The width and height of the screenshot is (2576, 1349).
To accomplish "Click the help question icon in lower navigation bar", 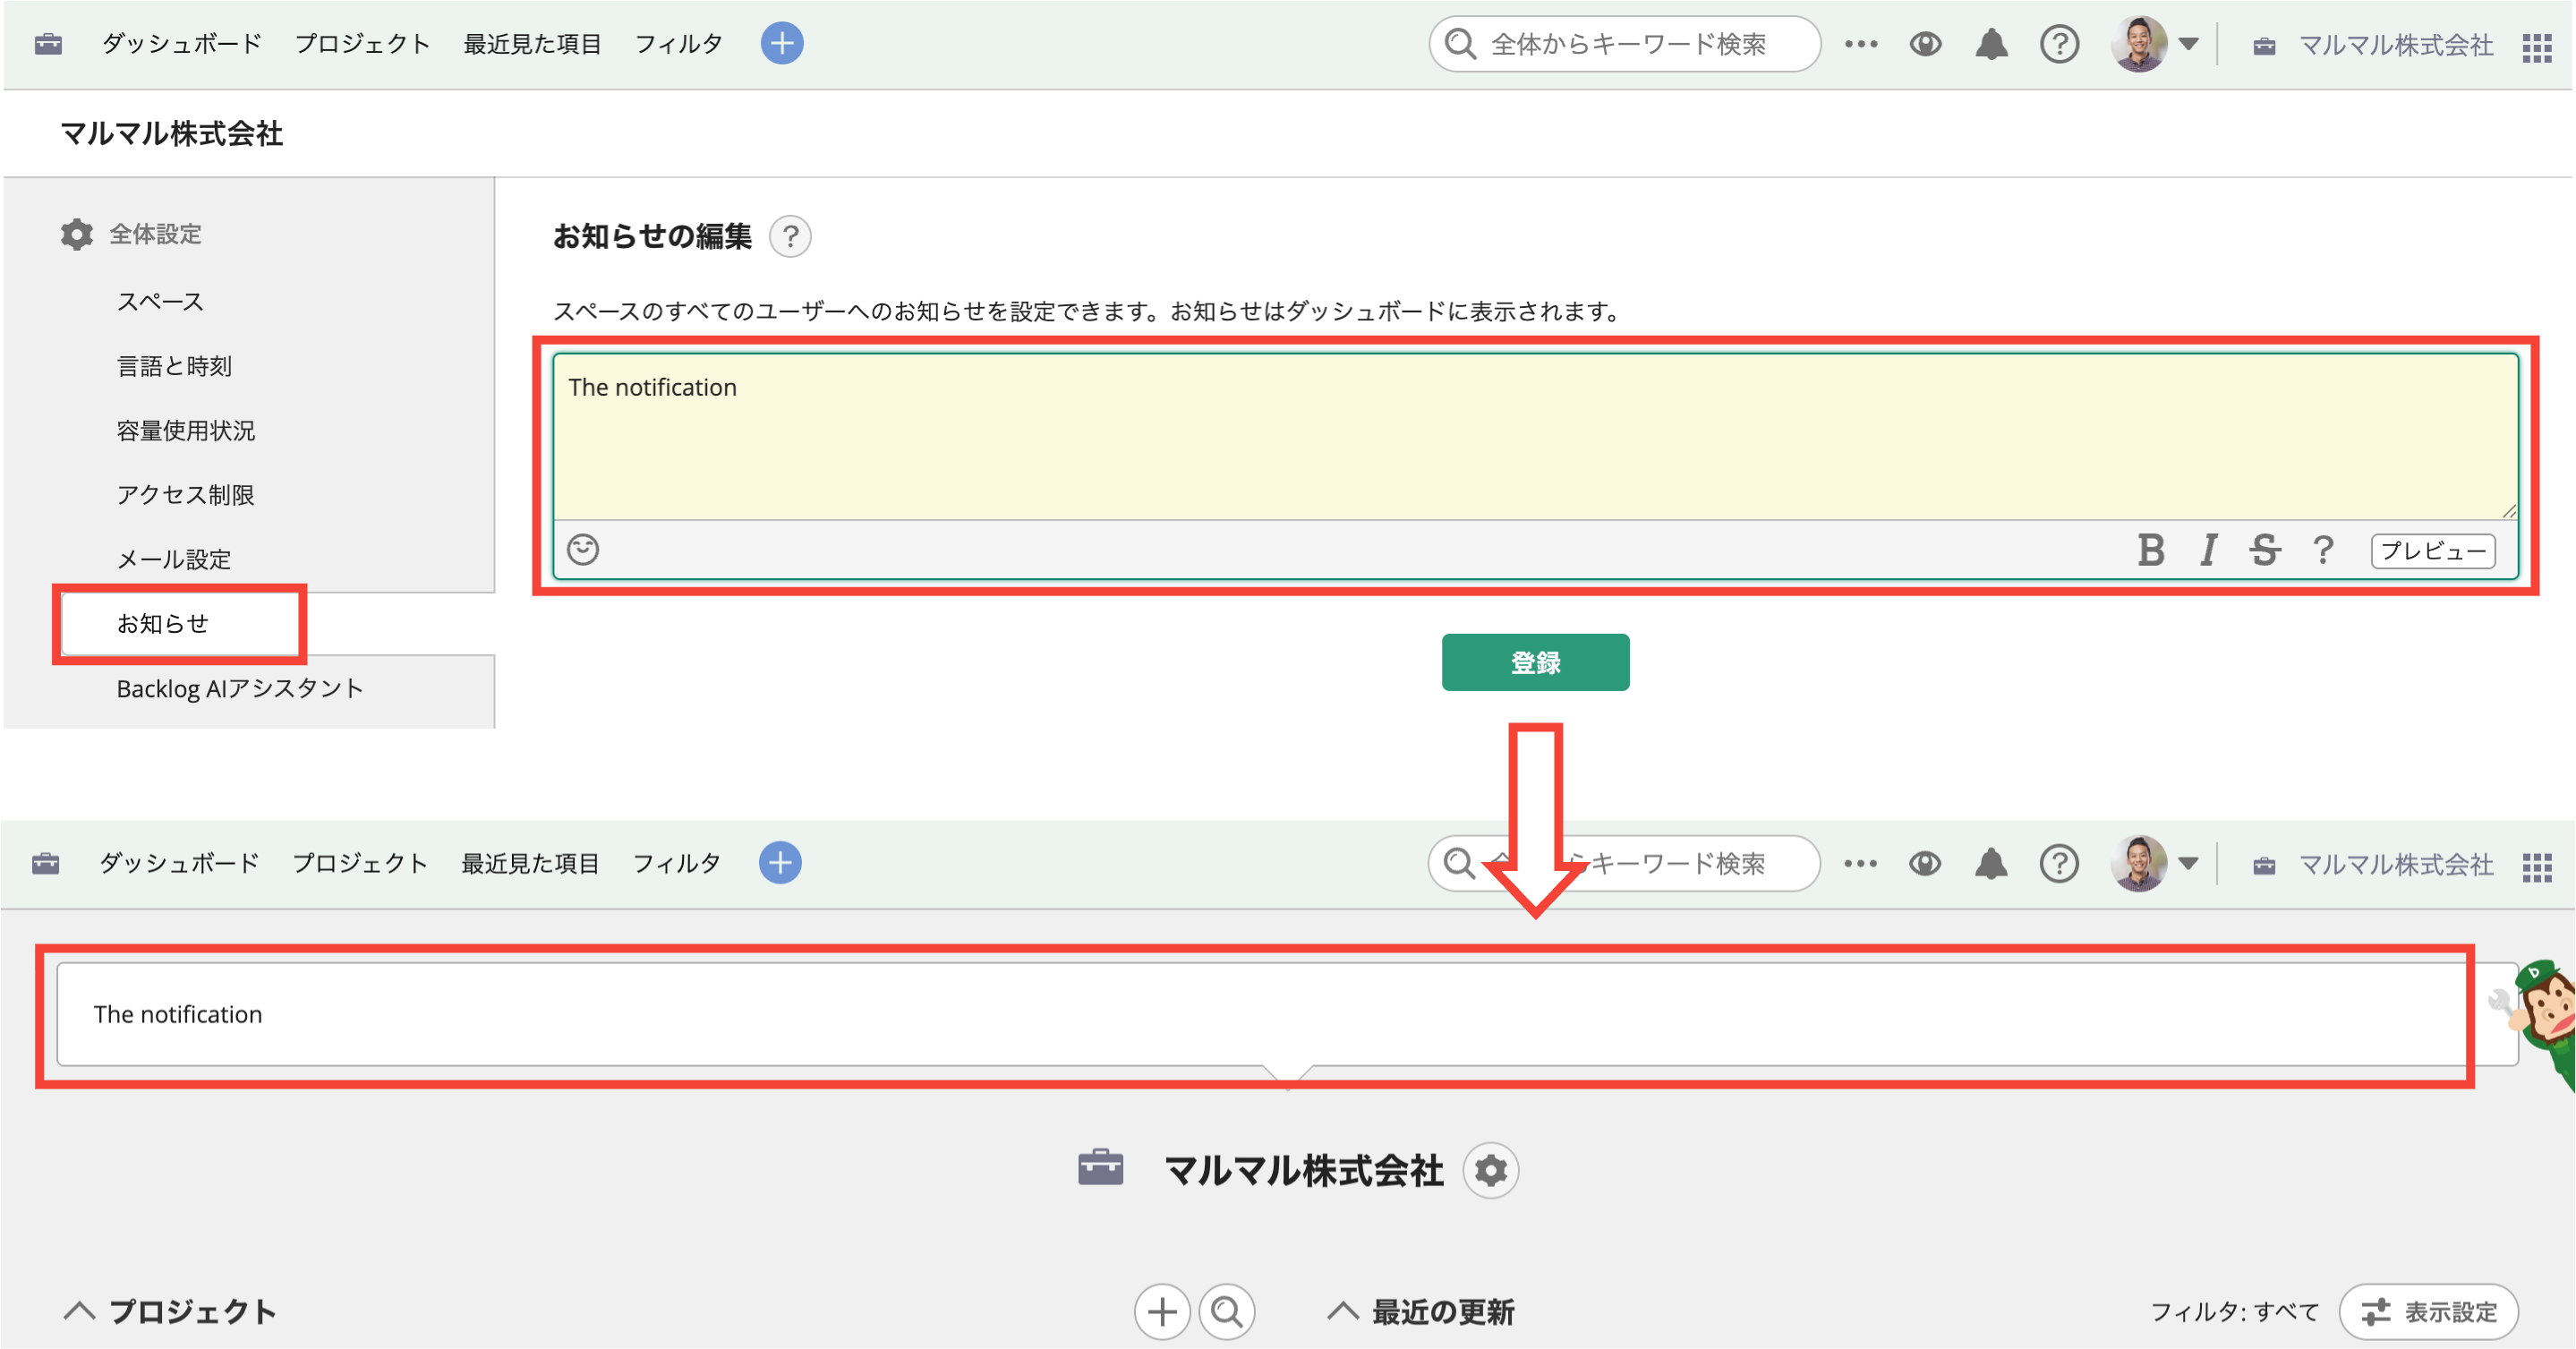I will (x=2059, y=863).
